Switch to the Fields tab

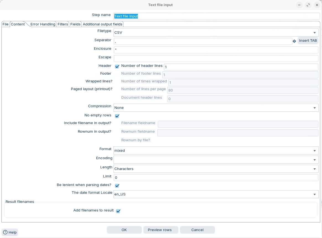(x=75, y=24)
